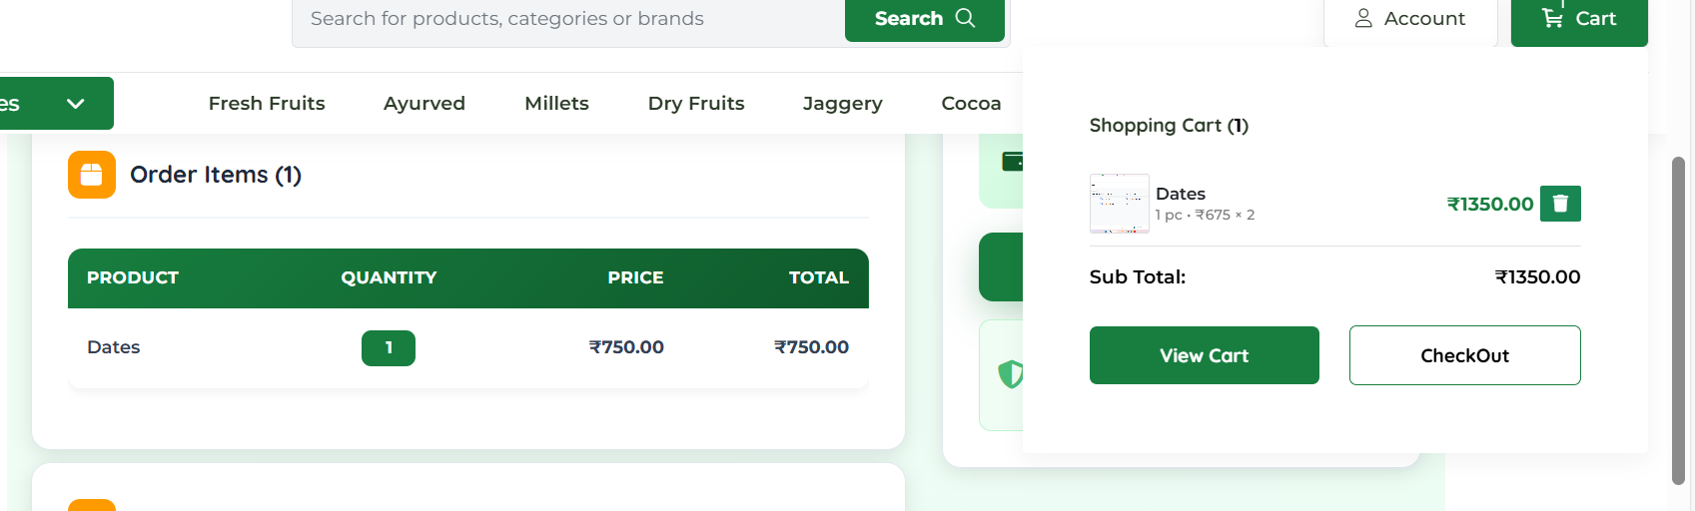
Task: Navigate to the Jaggery category
Action: pyautogui.click(x=842, y=104)
